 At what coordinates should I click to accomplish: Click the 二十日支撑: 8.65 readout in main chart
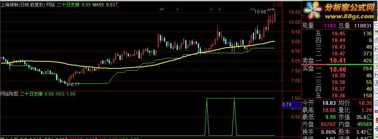click(74, 4)
